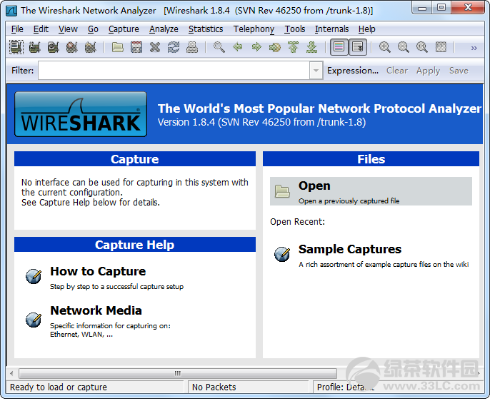This screenshot has height=401, width=490.
Task: Start a new live capture icon
Action: [54, 47]
